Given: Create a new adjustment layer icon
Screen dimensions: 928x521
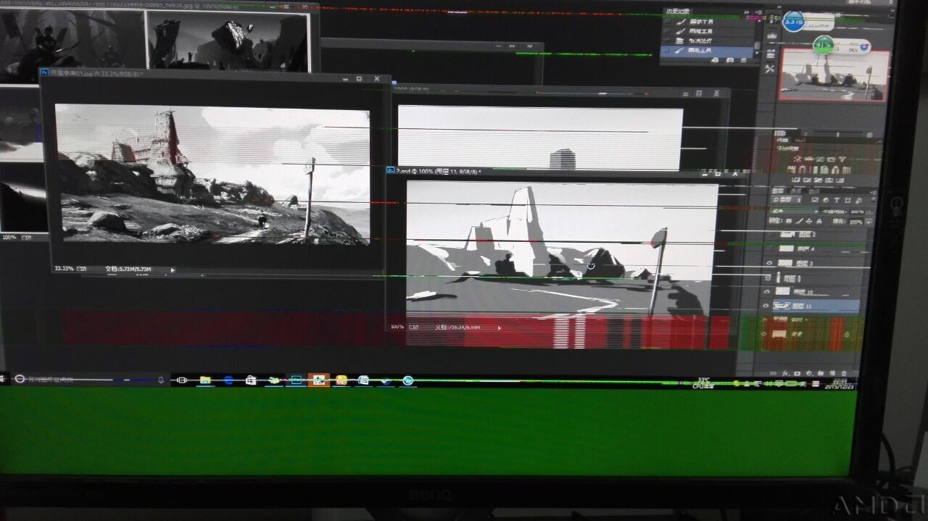Looking at the screenshot, I should click(x=808, y=373).
